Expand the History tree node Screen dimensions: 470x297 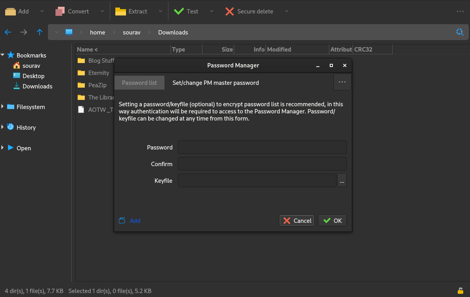tap(3, 127)
